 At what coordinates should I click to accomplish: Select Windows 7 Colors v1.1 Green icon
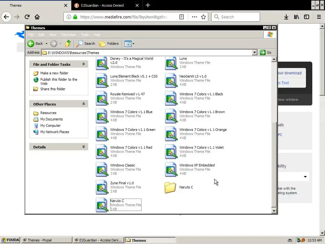point(102,134)
